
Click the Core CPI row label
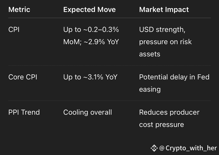[23, 77]
